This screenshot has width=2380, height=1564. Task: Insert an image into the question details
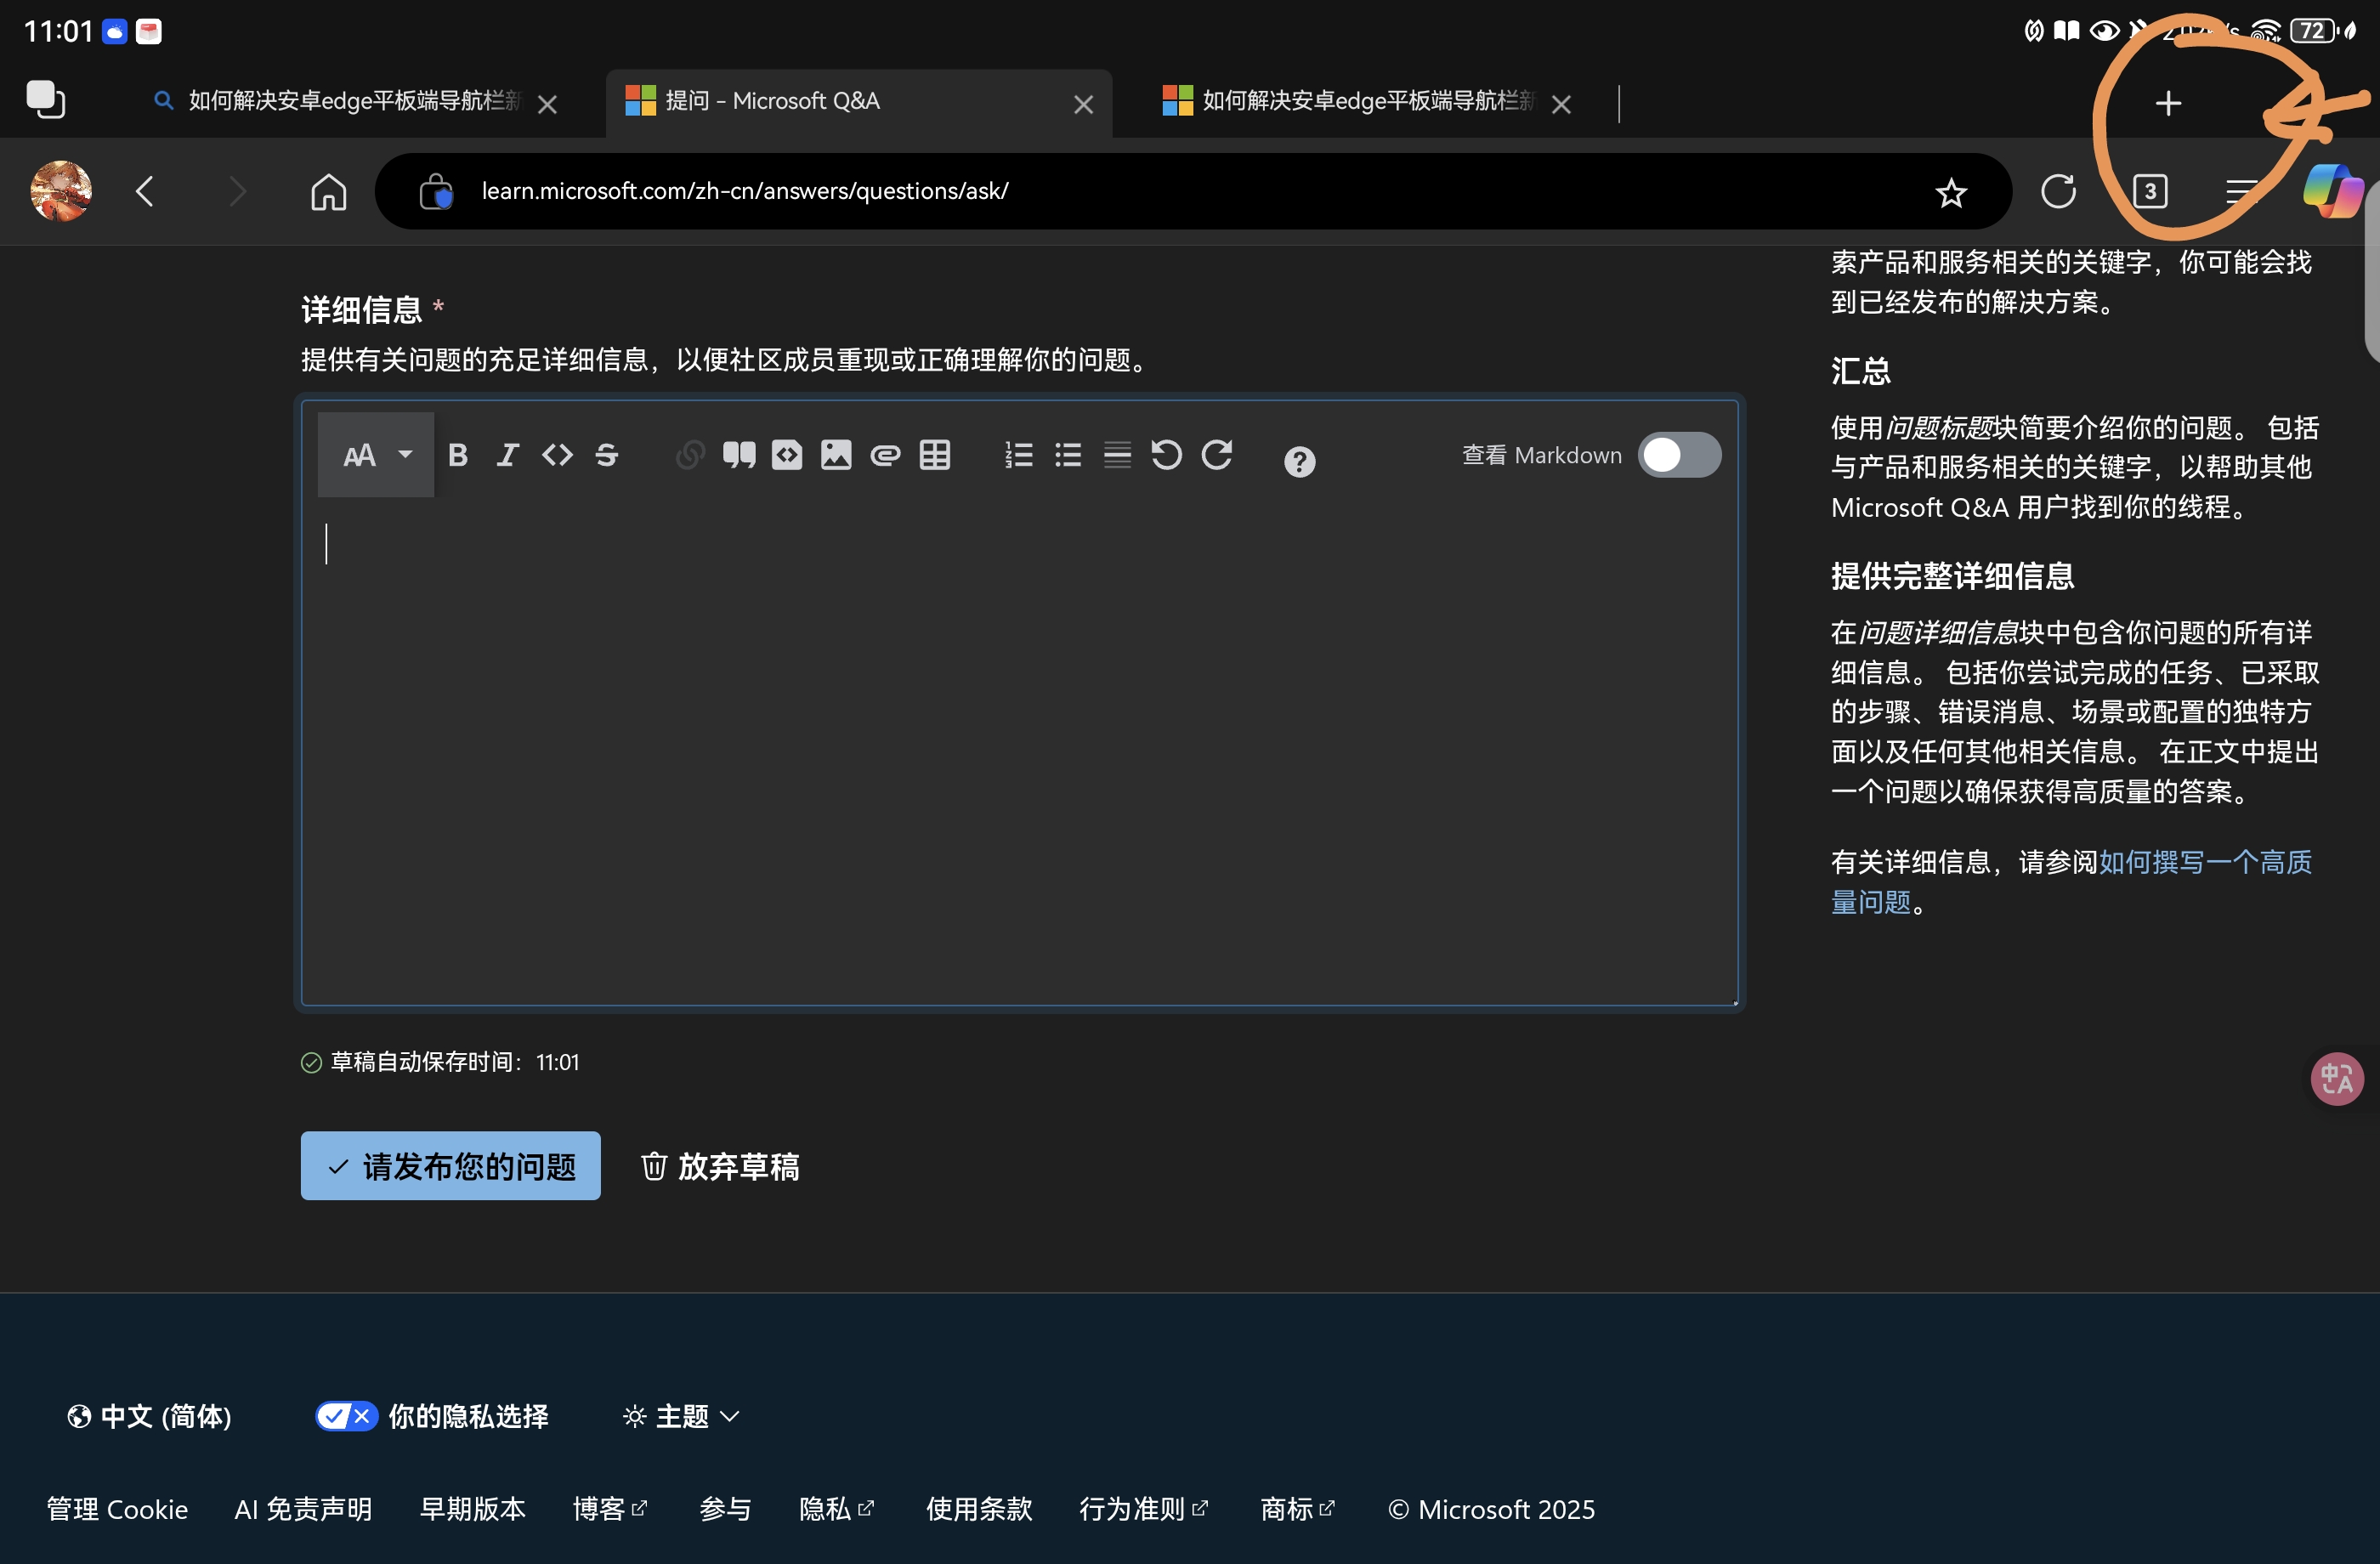pyautogui.click(x=836, y=455)
